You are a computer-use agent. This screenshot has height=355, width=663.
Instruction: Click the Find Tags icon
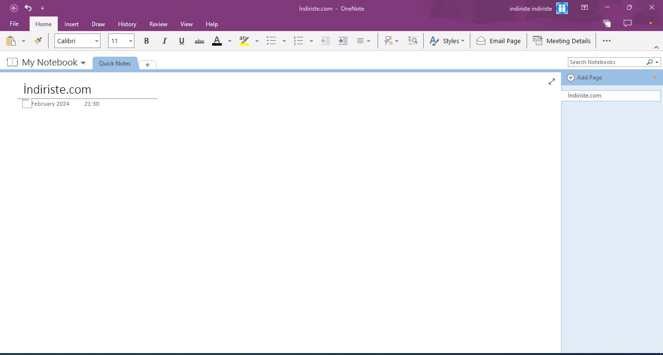tap(413, 41)
